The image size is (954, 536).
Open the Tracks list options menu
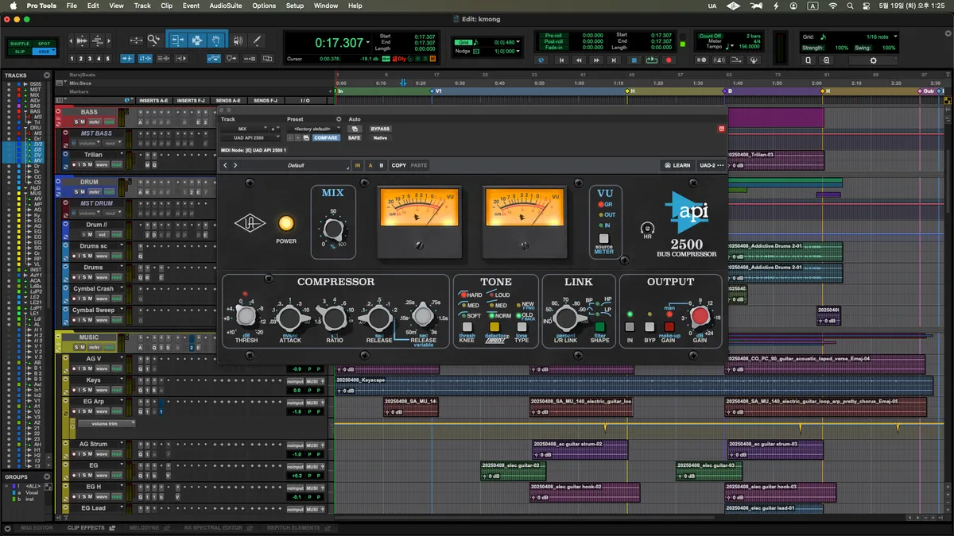47,75
